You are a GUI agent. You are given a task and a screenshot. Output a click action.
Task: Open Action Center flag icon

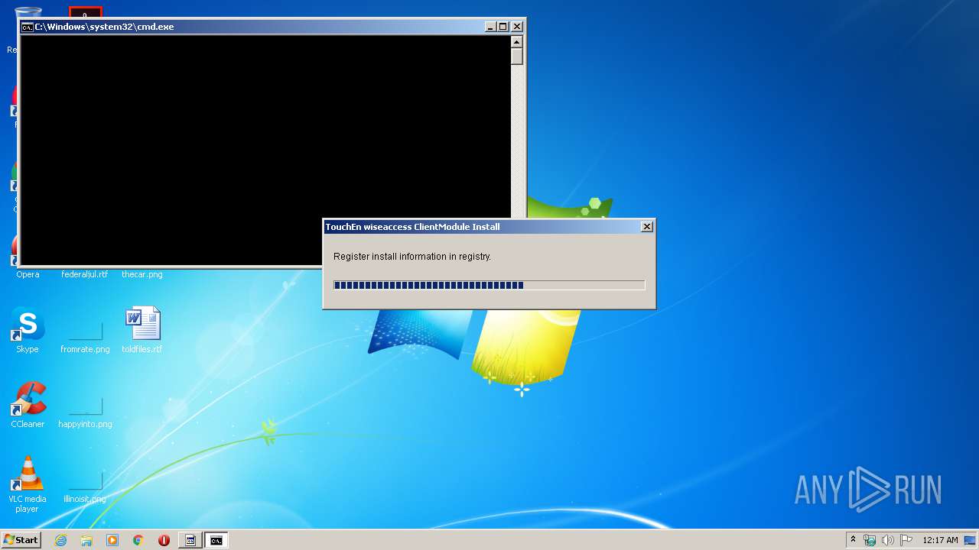click(x=906, y=540)
